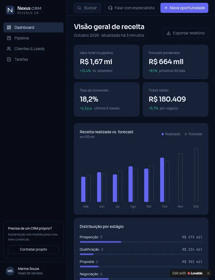Focus the Buscar search field
Image resolution: width=215 pixels, height=280 pixels.
[88, 8]
